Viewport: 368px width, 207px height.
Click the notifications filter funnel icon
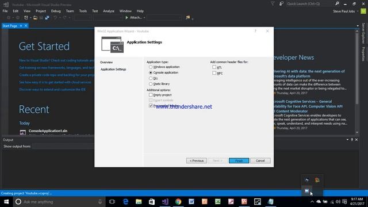273,4
